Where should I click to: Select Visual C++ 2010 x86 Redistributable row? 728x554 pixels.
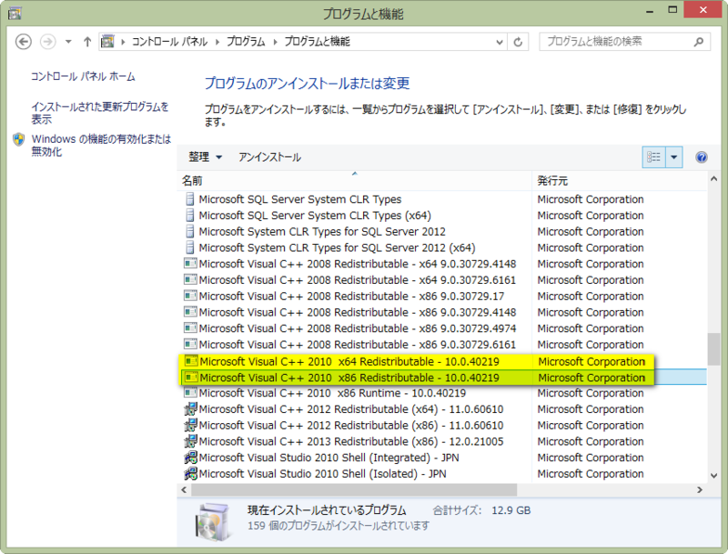tap(442, 378)
